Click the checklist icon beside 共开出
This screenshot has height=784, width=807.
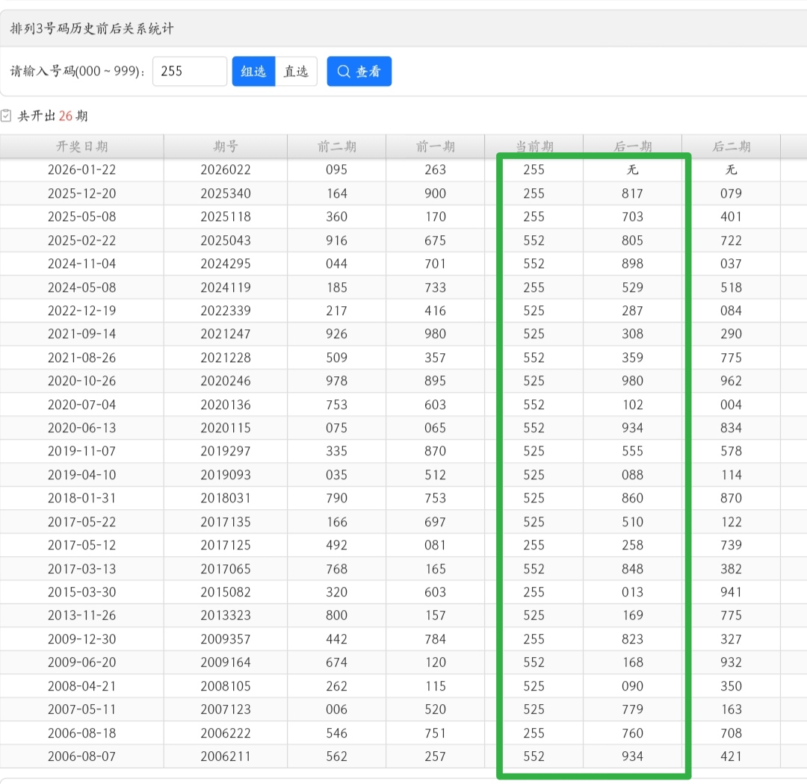tap(7, 116)
